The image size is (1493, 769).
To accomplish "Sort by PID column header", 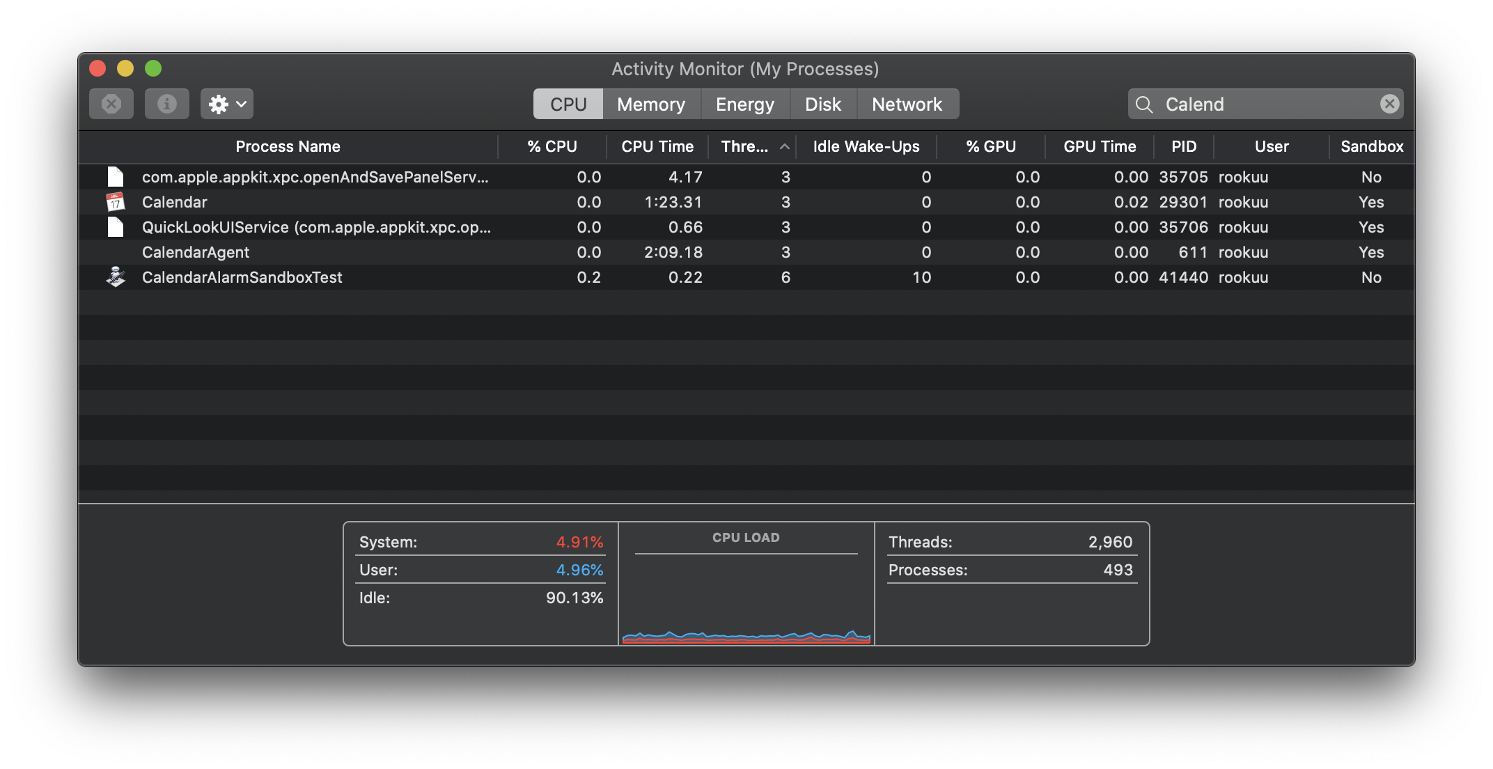I will pyautogui.click(x=1184, y=146).
